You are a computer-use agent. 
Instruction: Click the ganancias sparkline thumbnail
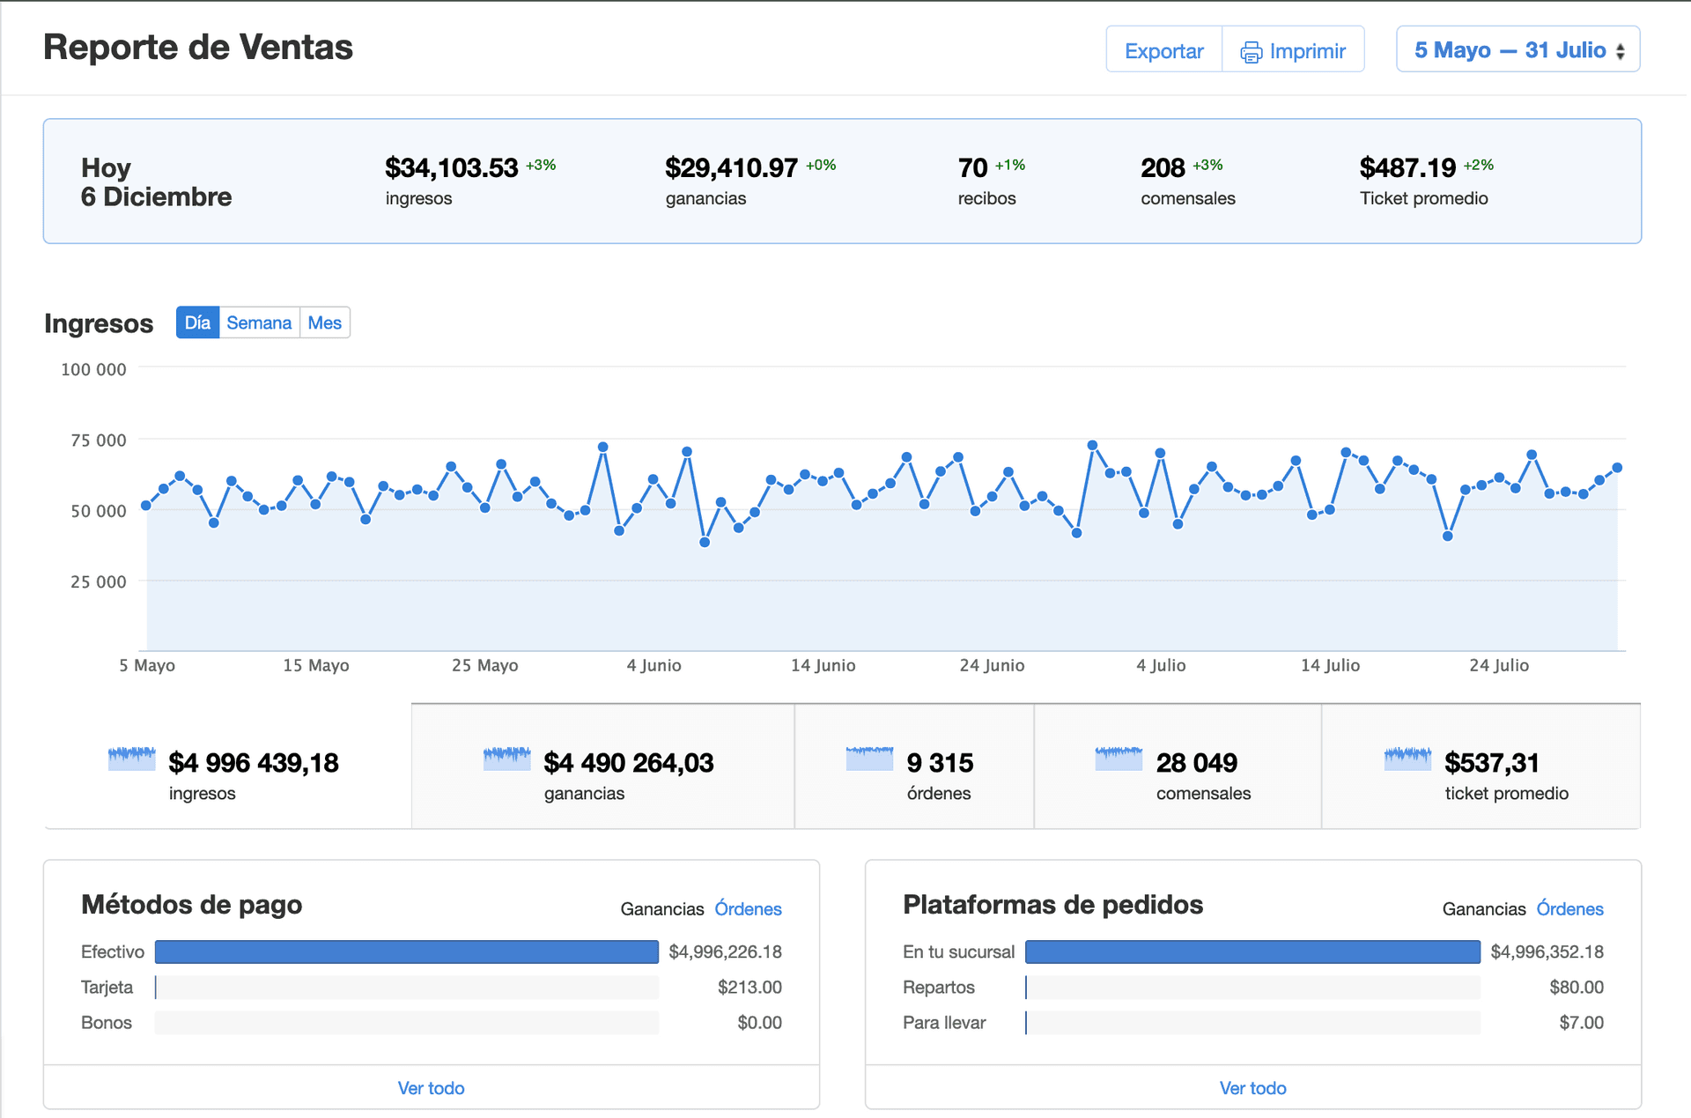pos(507,759)
